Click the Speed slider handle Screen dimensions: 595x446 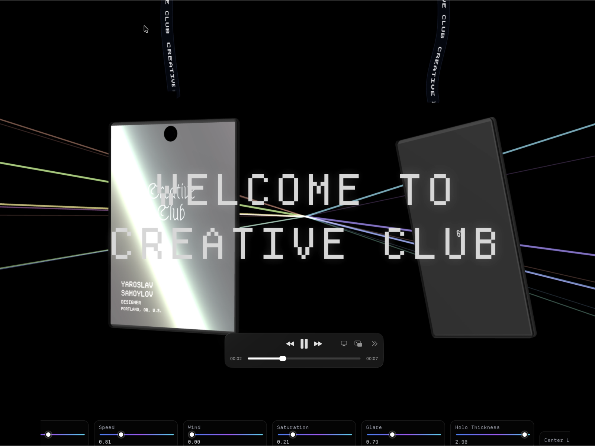point(121,434)
